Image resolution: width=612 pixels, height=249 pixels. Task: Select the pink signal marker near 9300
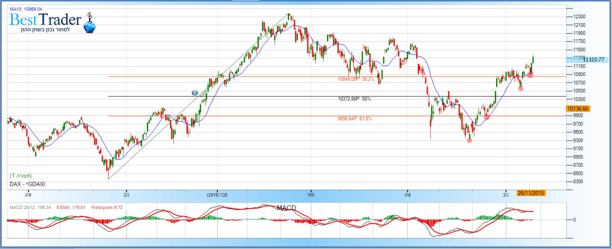pos(469,140)
